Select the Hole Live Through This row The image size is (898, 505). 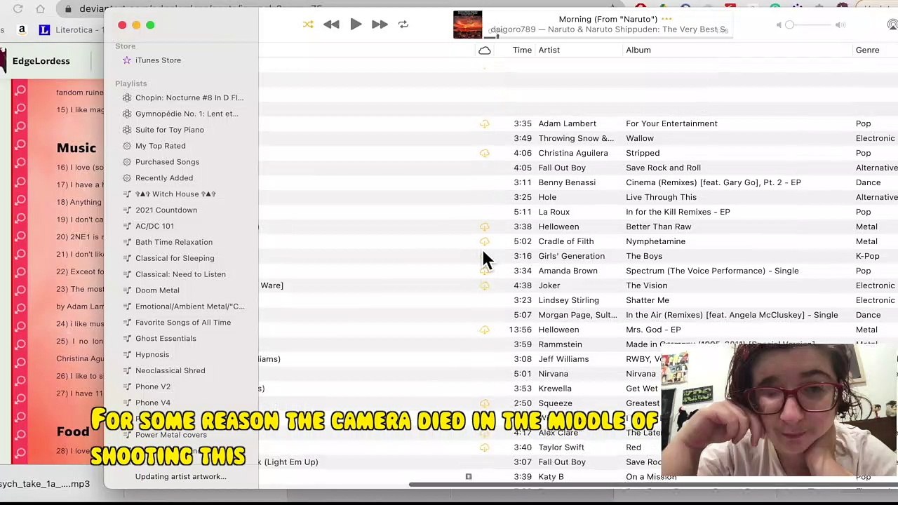pyautogui.click(x=578, y=197)
